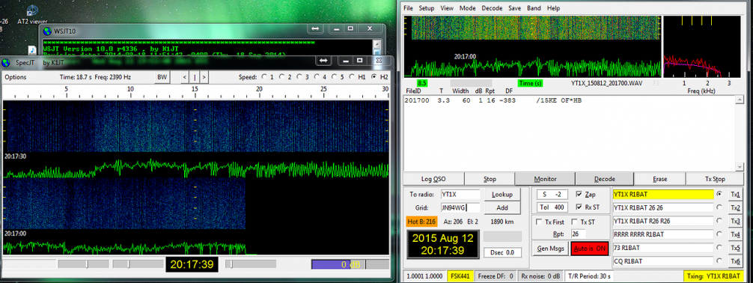Open the File menu
The image size is (753, 283).
pos(408,8)
